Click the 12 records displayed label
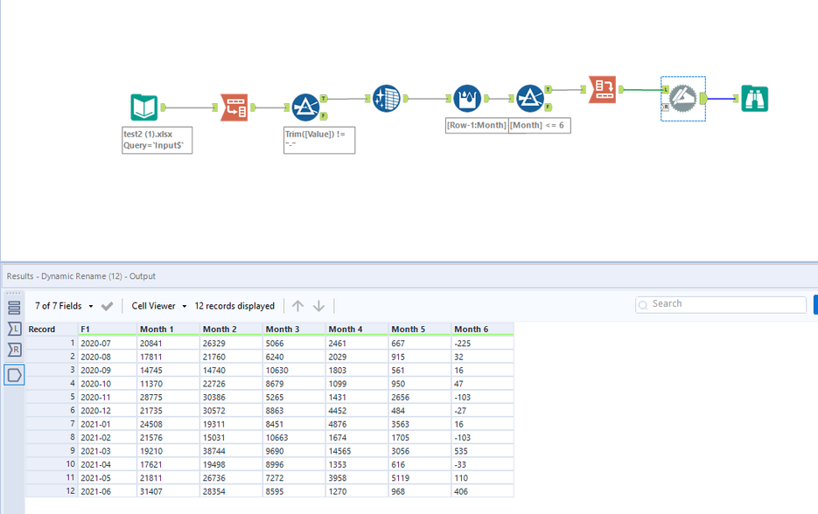 (234, 306)
